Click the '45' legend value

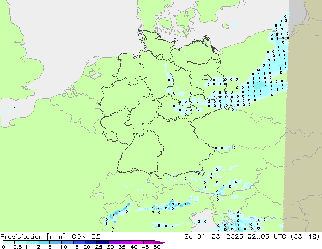tap(145, 247)
